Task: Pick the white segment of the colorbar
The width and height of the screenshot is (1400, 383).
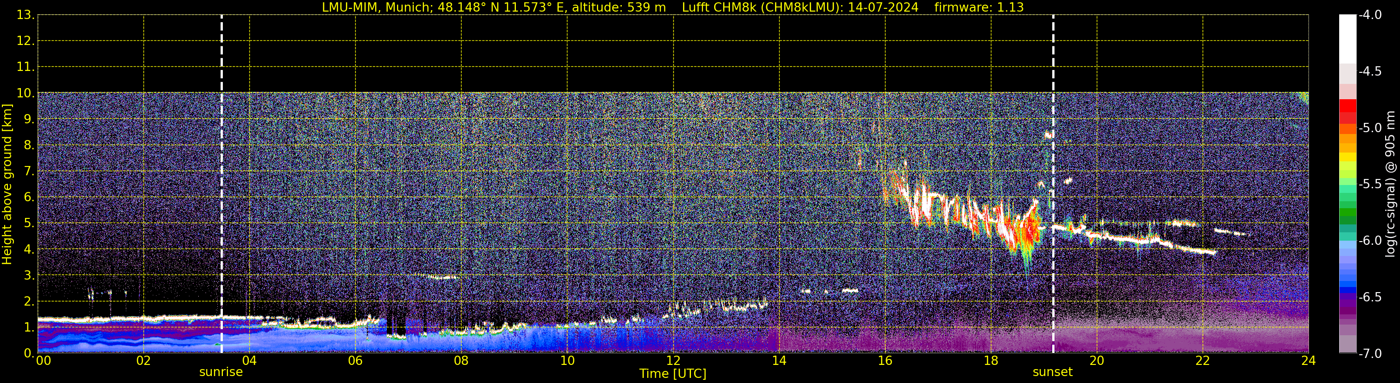Action: 1347,39
